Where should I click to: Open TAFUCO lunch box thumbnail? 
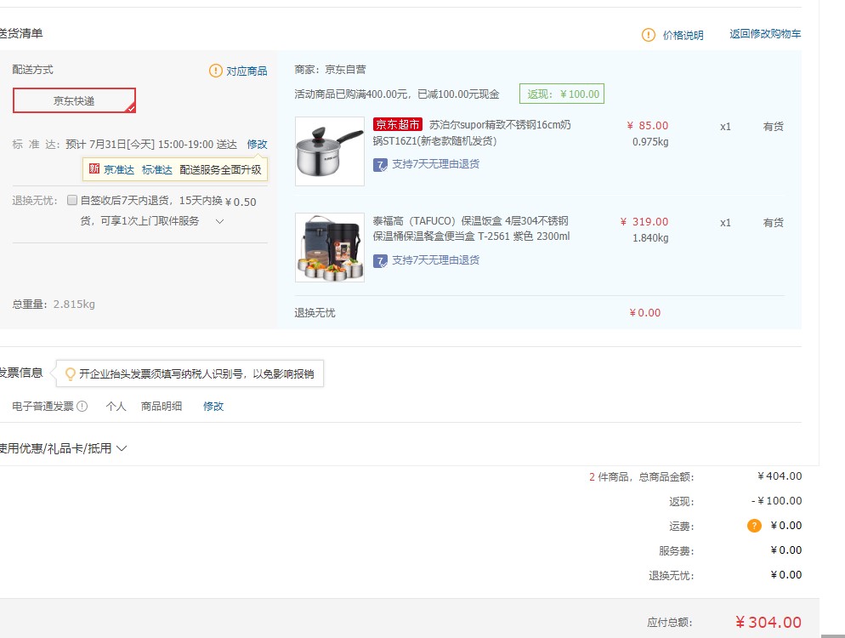tap(330, 248)
